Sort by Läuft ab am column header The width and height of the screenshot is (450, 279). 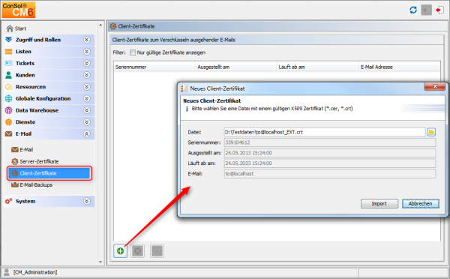318,67
